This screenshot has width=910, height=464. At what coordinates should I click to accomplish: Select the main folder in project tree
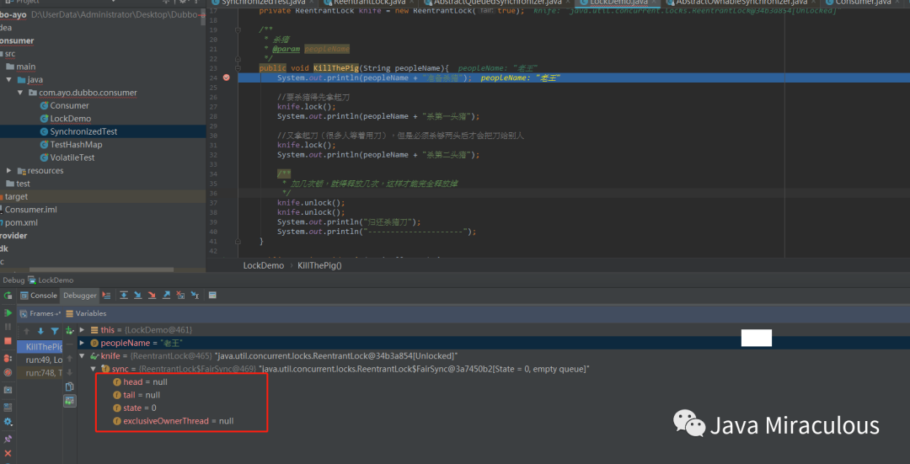click(x=25, y=67)
